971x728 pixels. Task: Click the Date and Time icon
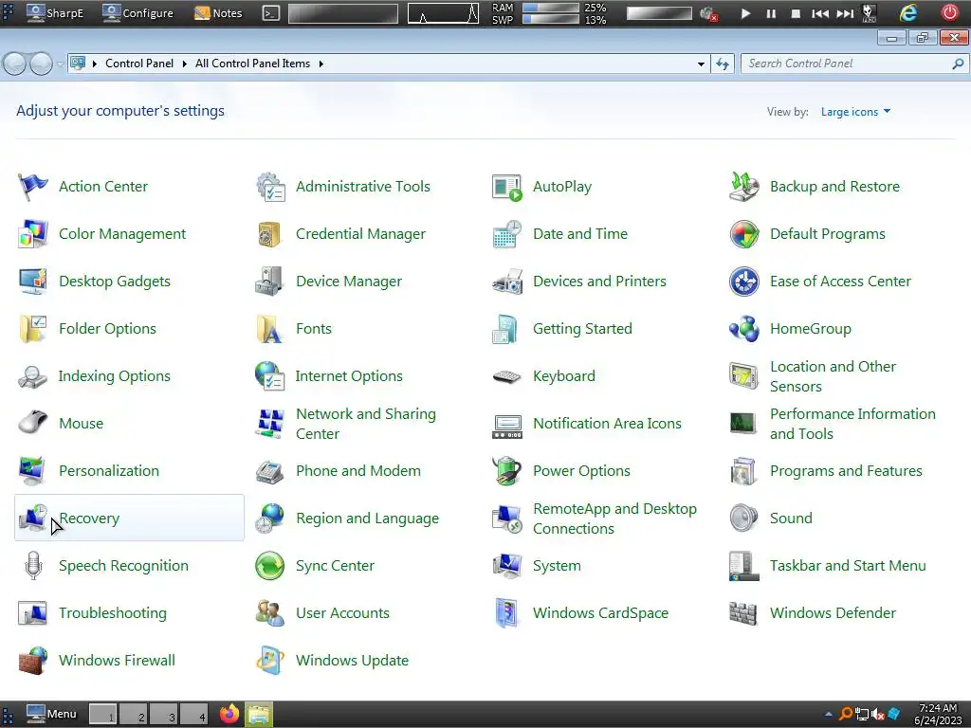(x=507, y=234)
